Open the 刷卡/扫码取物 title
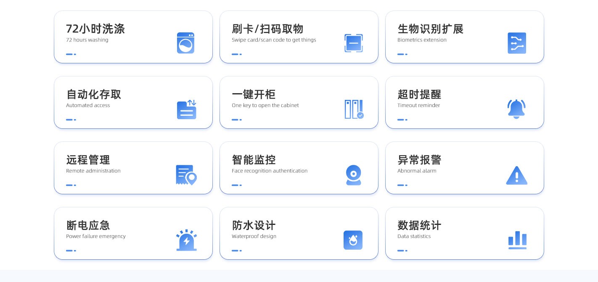 tap(267, 29)
